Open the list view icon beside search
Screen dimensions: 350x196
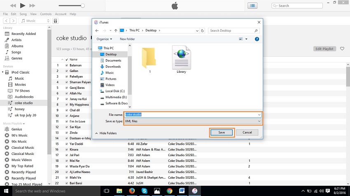tap(252, 5)
